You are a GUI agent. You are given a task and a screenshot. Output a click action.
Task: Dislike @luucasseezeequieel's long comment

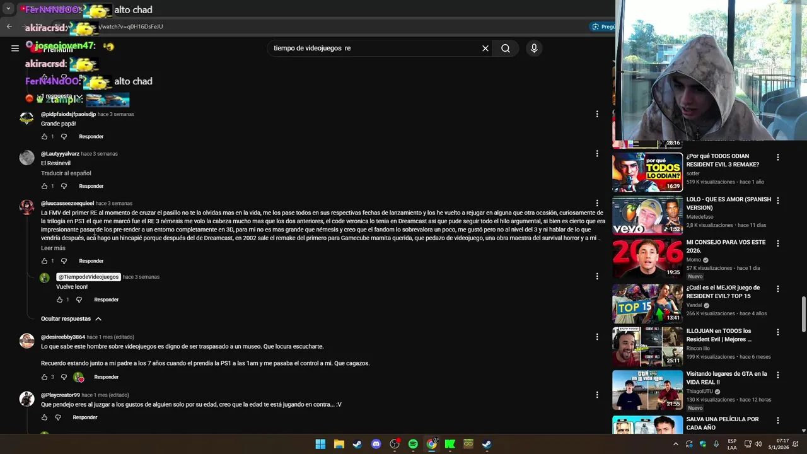coord(64,261)
